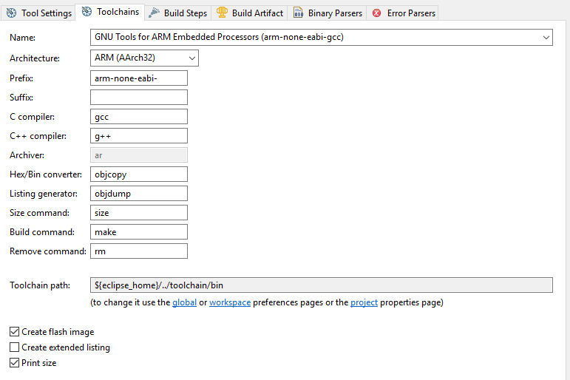Click the Build command field
570x380 pixels.
coord(138,232)
